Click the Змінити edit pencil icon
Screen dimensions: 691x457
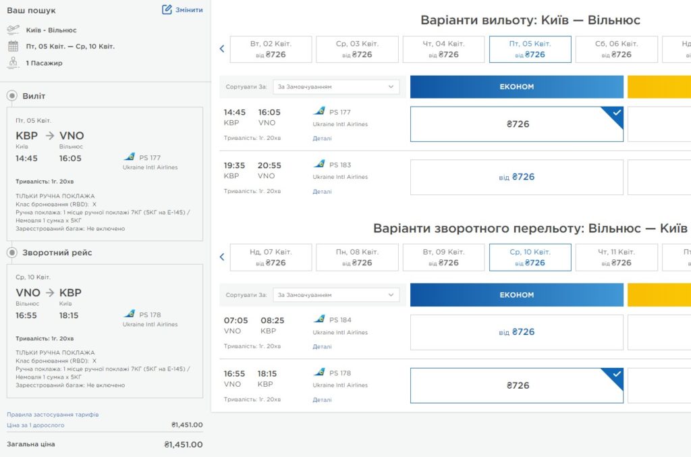pos(167,9)
